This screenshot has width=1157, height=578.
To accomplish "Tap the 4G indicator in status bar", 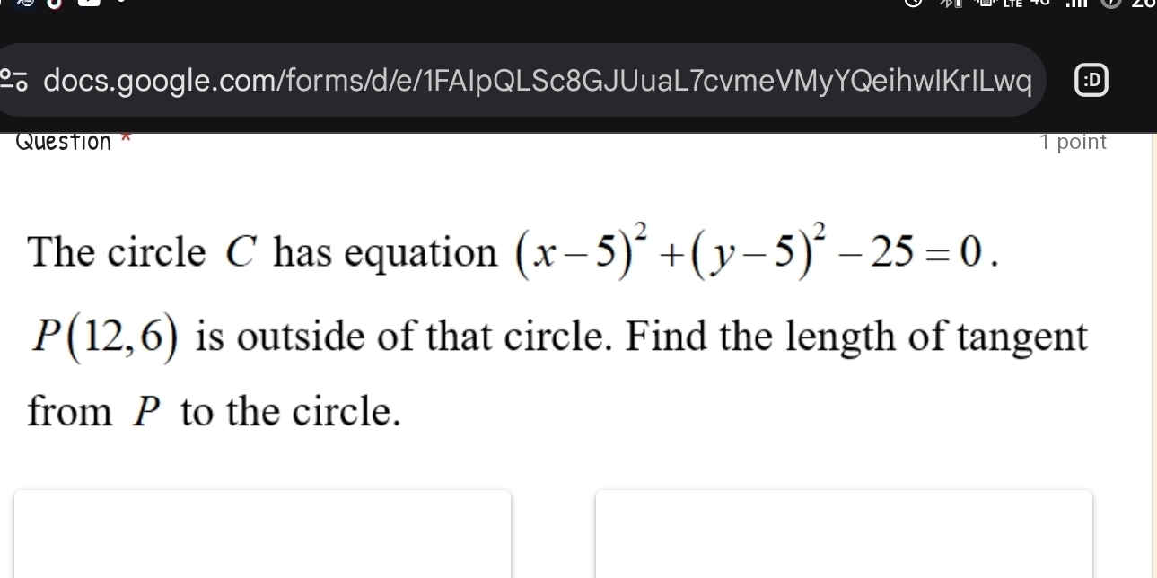I will (1039, 4).
